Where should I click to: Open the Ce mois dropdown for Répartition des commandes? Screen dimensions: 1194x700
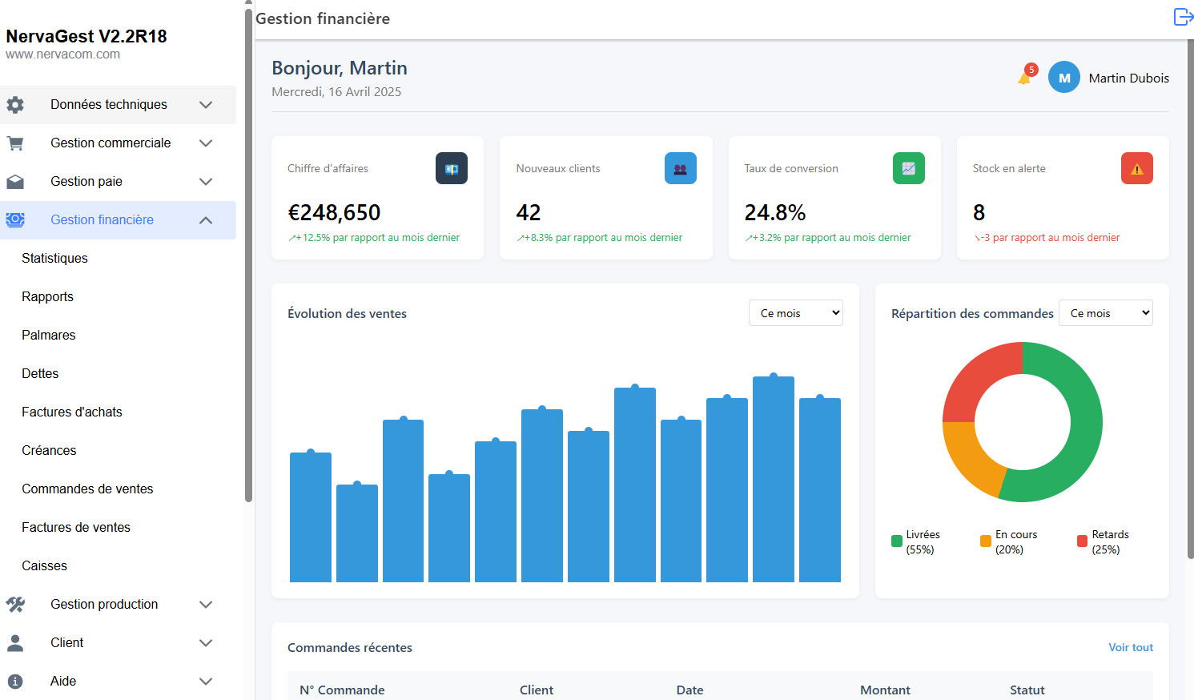pos(1105,312)
